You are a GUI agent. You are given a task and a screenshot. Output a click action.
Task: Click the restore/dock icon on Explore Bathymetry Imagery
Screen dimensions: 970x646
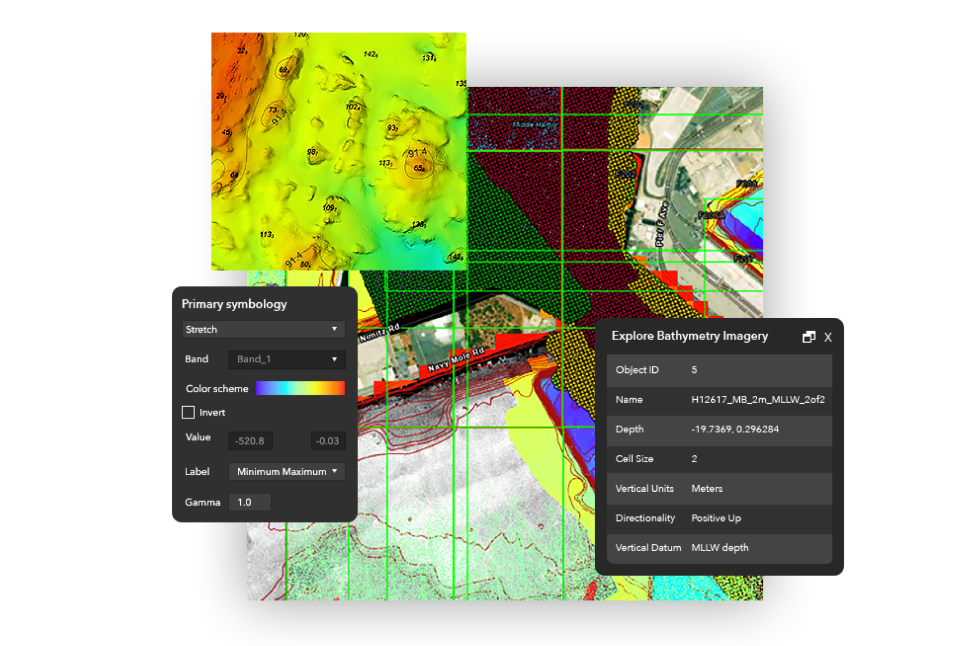coord(808,336)
